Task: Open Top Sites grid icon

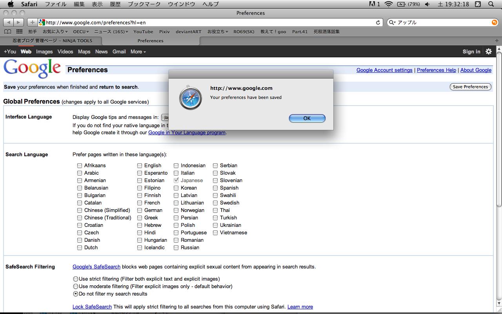Action: pyautogui.click(x=19, y=32)
